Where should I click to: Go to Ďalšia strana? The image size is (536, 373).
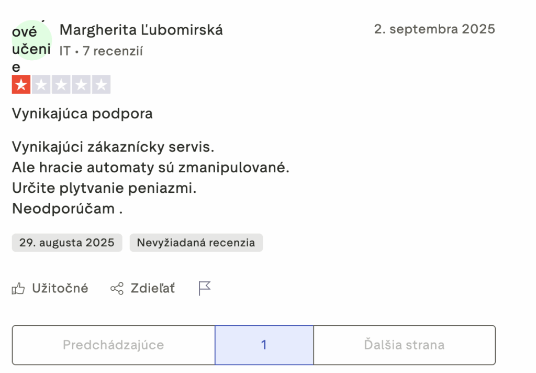[404, 345]
